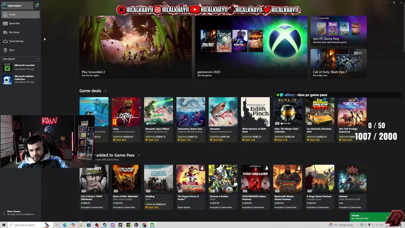This screenshot has height=228, width=405.
Task: Open Call of Duty: WWII card
Action: click(x=94, y=187)
